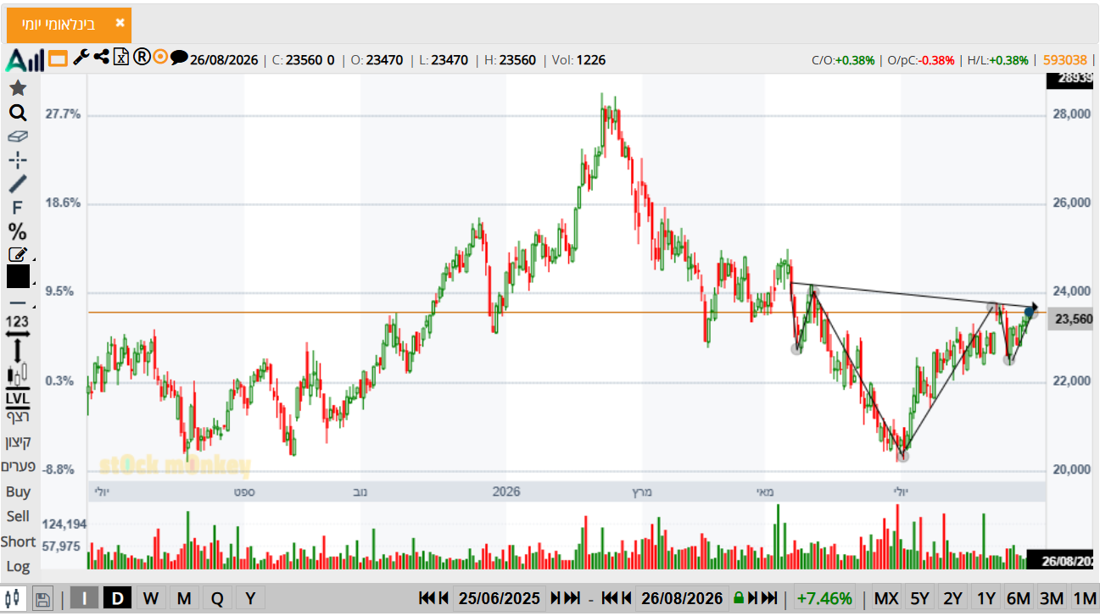Open the black drawing color swatch
This screenshot has width=1100, height=616.
click(18, 276)
